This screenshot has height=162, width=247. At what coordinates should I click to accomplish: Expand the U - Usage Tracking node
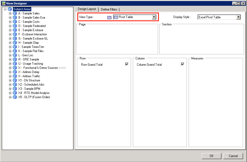click(10, 64)
